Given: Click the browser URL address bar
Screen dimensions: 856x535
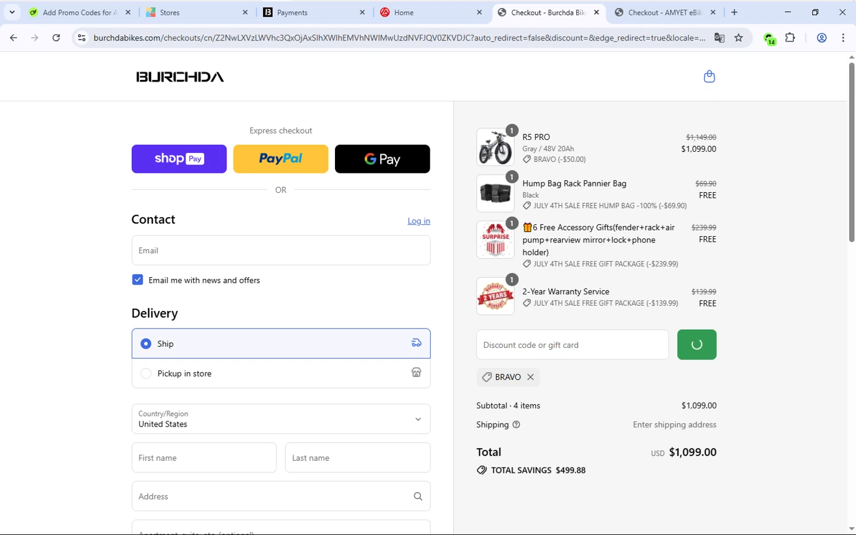Looking at the screenshot, I should (399, 38).
